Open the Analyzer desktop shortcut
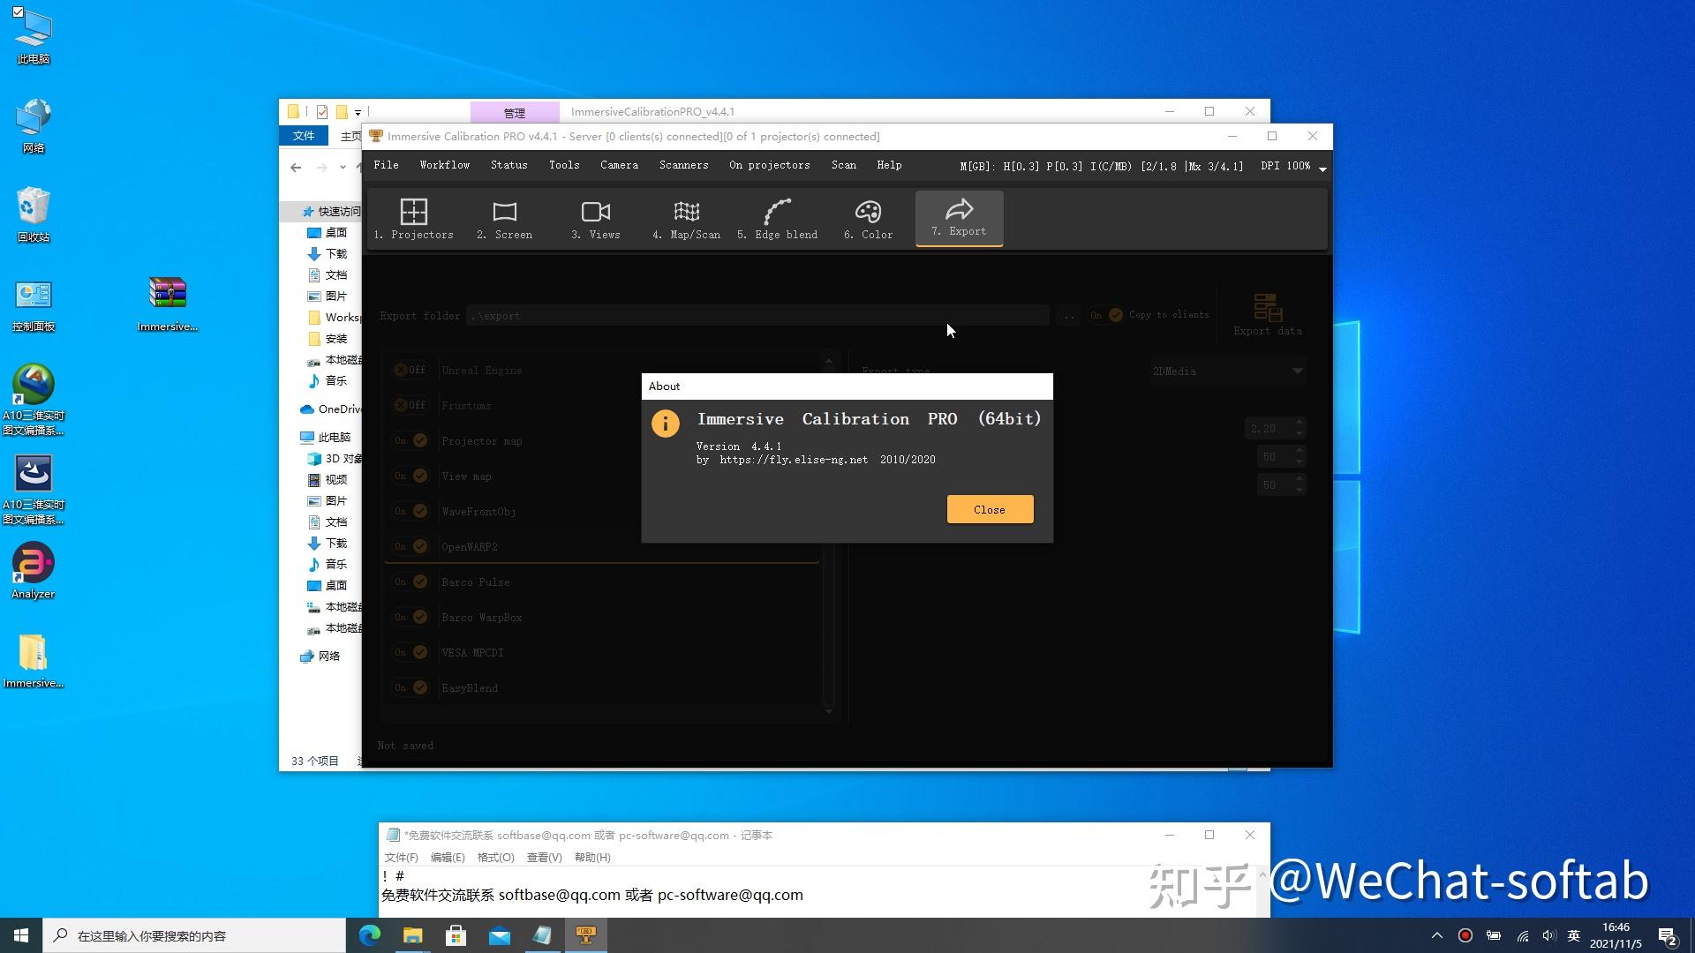The height and width of the screenshot is (953, 1695). [x=34, y=572]
